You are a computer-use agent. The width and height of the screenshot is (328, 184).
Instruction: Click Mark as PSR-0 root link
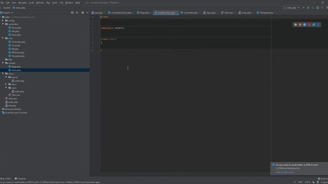[285, 172]
